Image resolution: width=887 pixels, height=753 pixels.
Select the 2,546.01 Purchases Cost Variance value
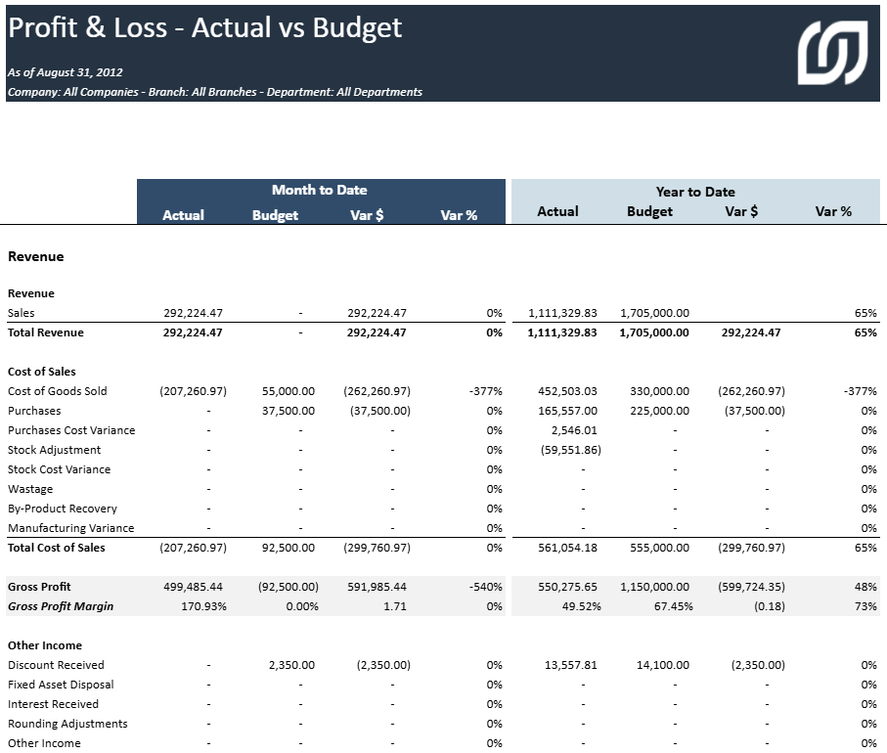[x=574, y=430]
